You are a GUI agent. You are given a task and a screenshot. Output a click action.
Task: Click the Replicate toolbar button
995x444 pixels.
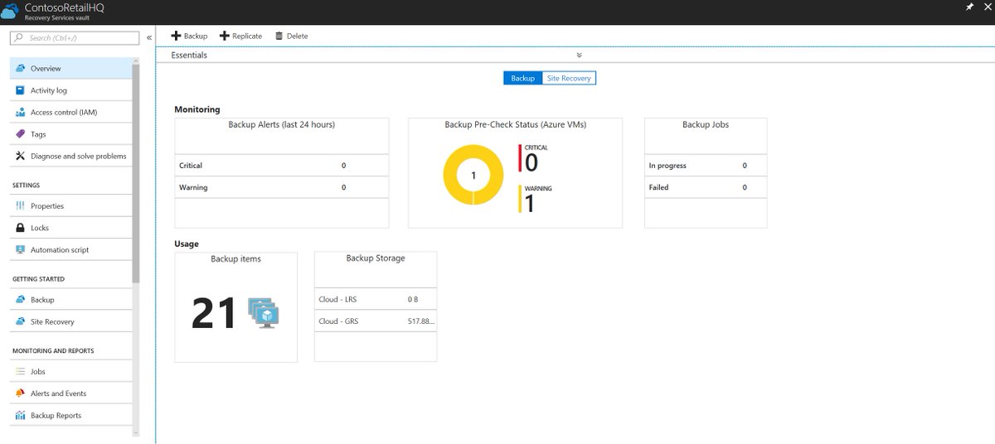coord(240,36)
